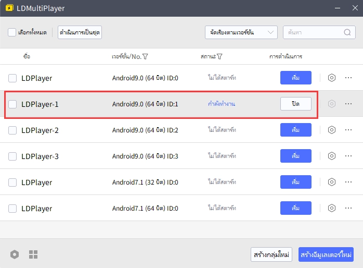Click the กำลังทำงาน running status of LDPlayer-1
This screenshot has height=268, width=363.
click(222, 104)
